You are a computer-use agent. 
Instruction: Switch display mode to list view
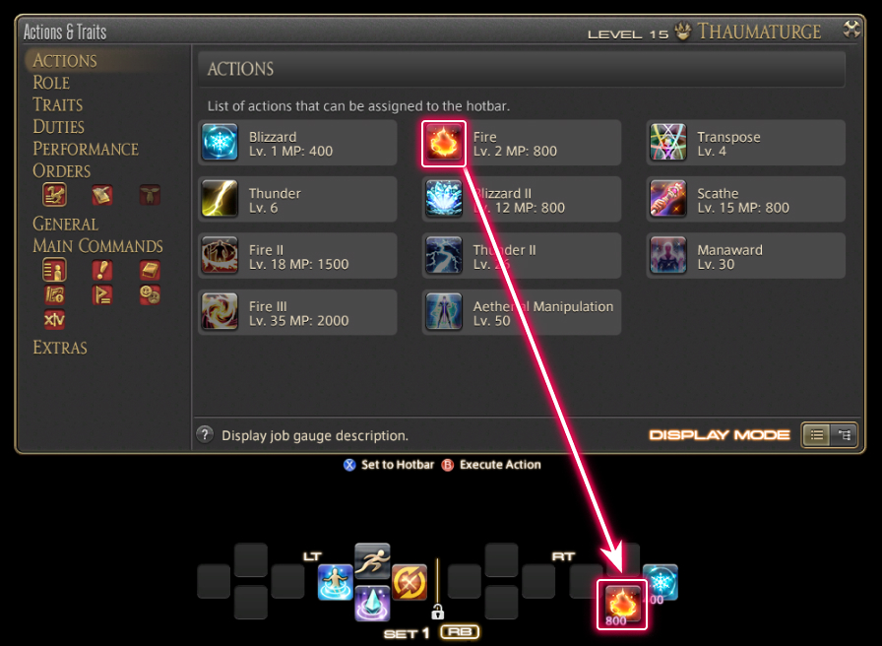(x=817, y=435)
